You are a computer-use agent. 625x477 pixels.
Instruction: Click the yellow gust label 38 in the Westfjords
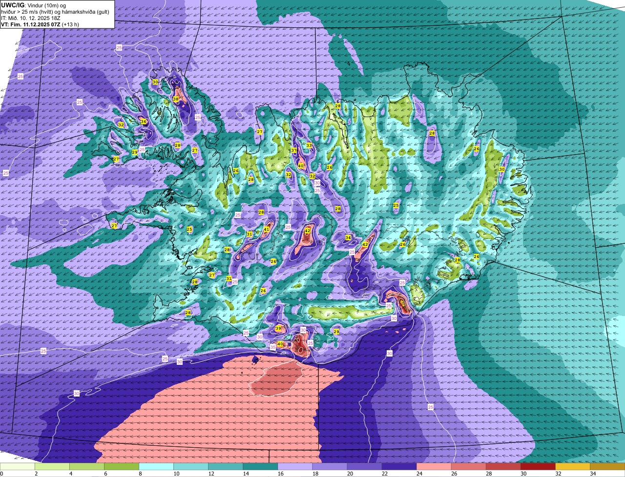click(x=176, y=99)
